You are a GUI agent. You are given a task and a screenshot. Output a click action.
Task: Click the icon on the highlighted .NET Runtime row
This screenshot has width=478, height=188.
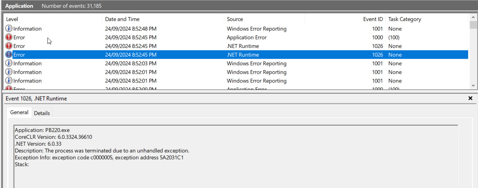click(9, 55)
